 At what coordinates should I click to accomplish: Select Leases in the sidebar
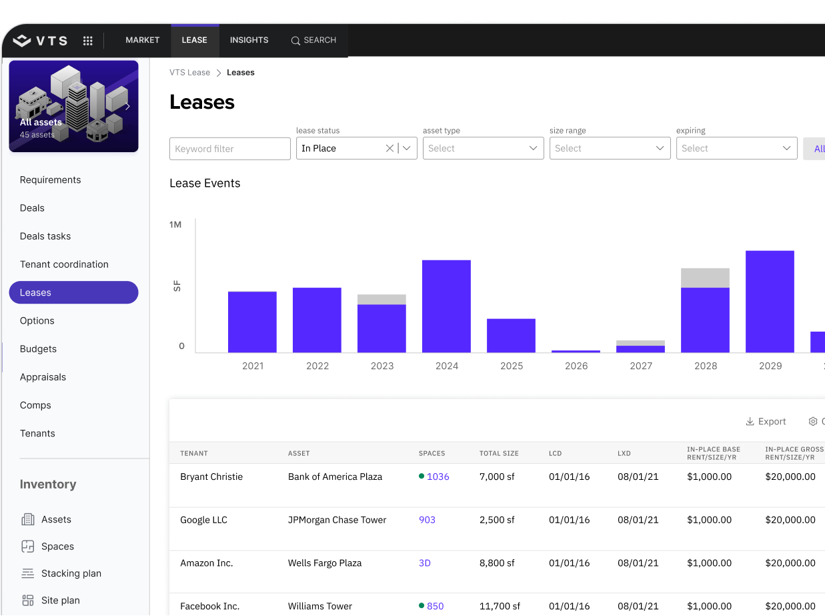click(73, 292)
